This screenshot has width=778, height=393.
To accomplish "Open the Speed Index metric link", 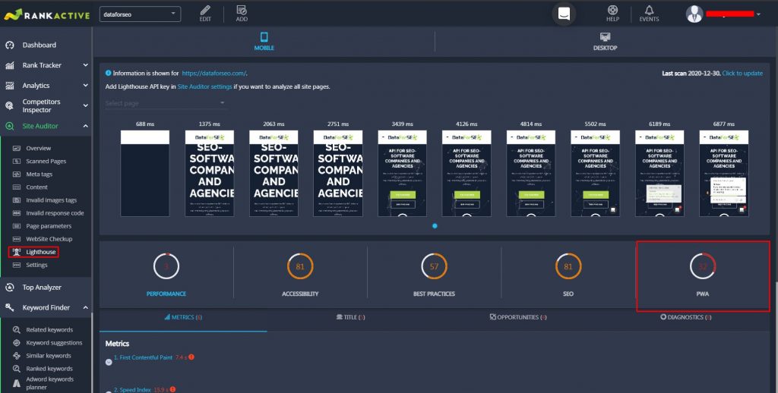I will 132,390.
